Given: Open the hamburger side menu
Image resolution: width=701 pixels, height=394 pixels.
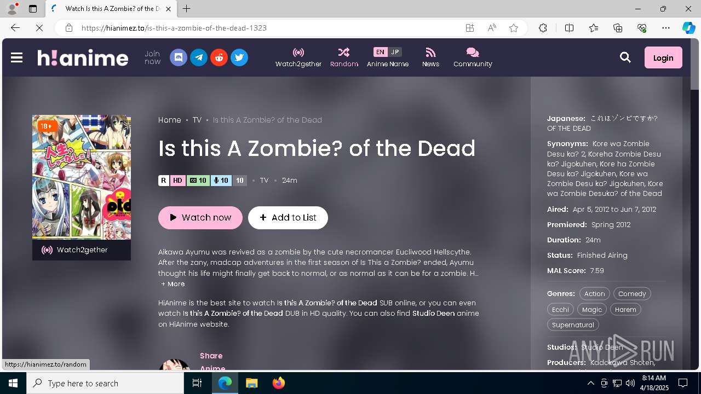Looking at the screenshot, I should (x=16, y=57).
